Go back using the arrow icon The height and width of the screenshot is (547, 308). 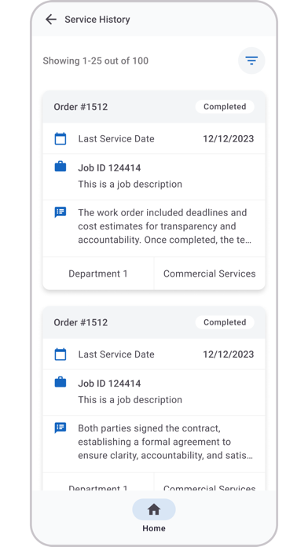coord(51,20)
